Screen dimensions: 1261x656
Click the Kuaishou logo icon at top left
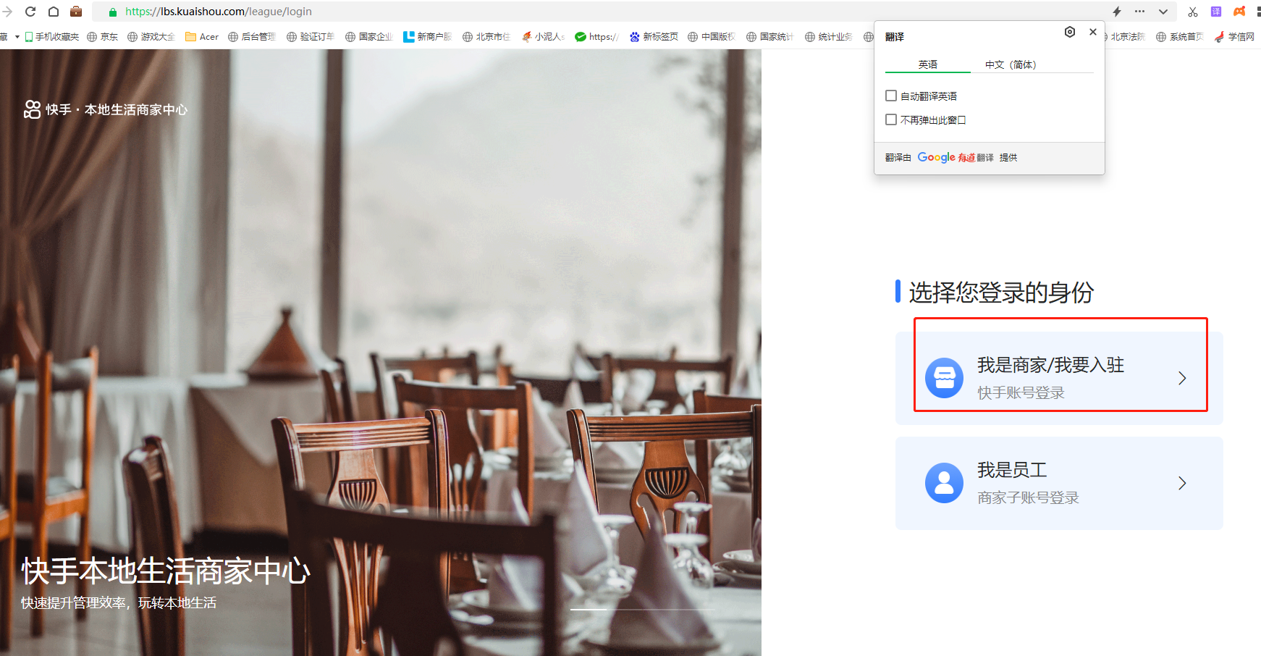(x=32, y=109)
